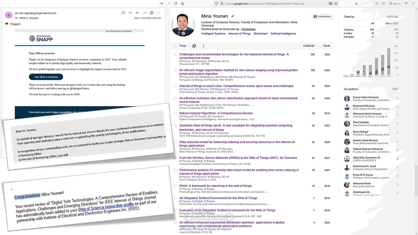Click the 2023 bar in citations chart
Image resolution: width=418 pixels, height=235 pixels.
(377, 67)
